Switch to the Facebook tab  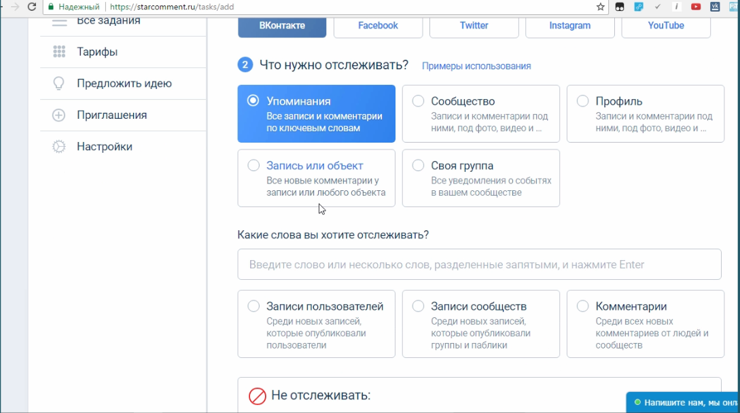click(378, 25)
